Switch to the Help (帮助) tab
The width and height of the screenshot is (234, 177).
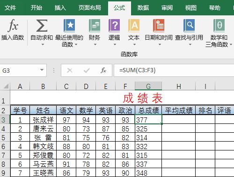click(x=214, y=7)
